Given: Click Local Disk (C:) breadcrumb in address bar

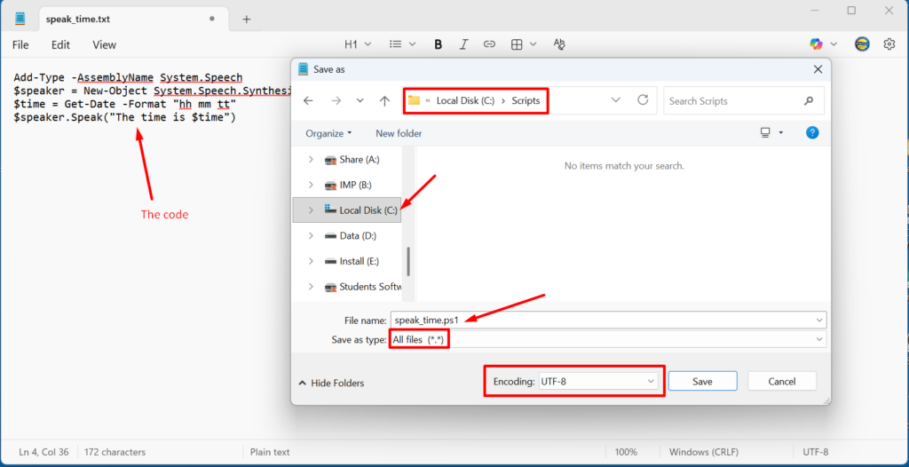Looking at the screenshot, I should (x=465, y=100).
